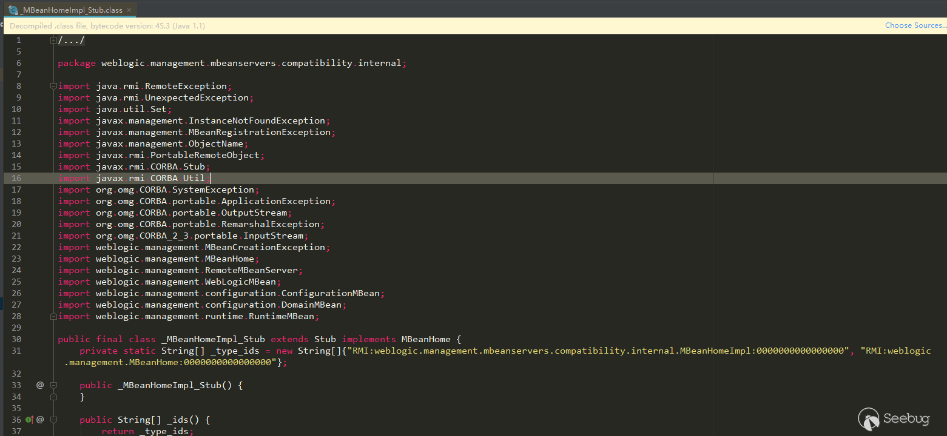Click MBeanRegistrationException on line 12
This screenshot has width=947, height=436.
260,132
